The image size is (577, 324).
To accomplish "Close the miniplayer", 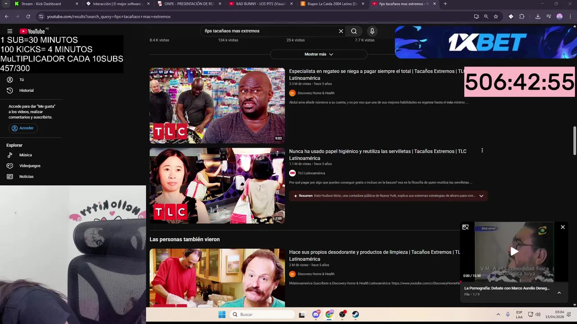I will coord(563,227).
